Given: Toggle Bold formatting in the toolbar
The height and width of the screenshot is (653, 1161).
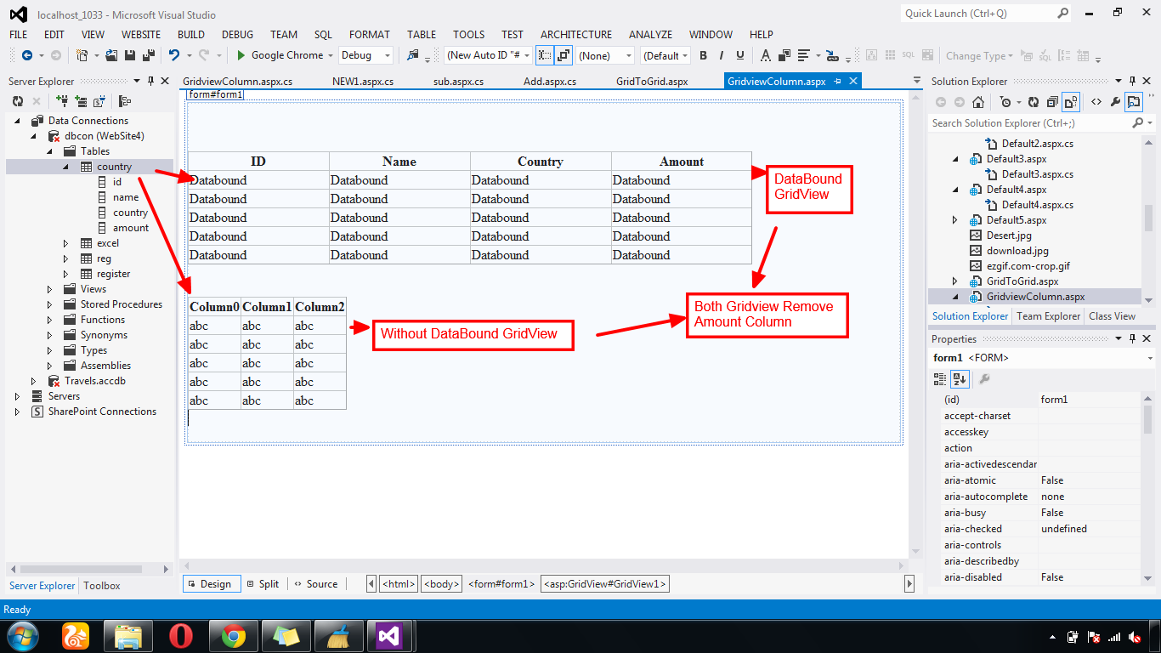Looking at the screenshot, I should pyautogui.click(x=703, y=54).
